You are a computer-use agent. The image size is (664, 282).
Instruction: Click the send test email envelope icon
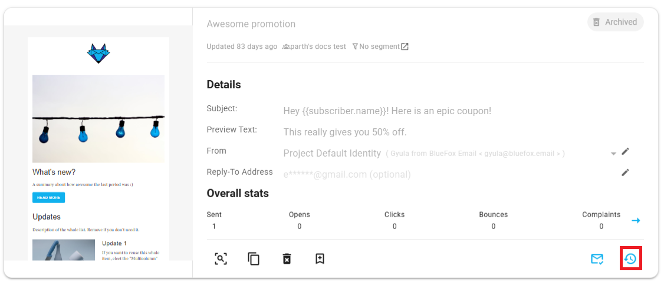597,259
